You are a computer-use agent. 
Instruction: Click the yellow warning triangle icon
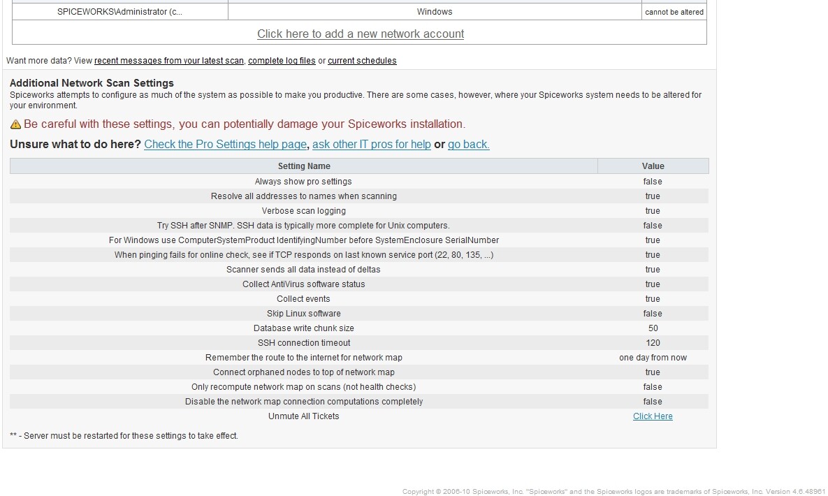coord(14,124)
